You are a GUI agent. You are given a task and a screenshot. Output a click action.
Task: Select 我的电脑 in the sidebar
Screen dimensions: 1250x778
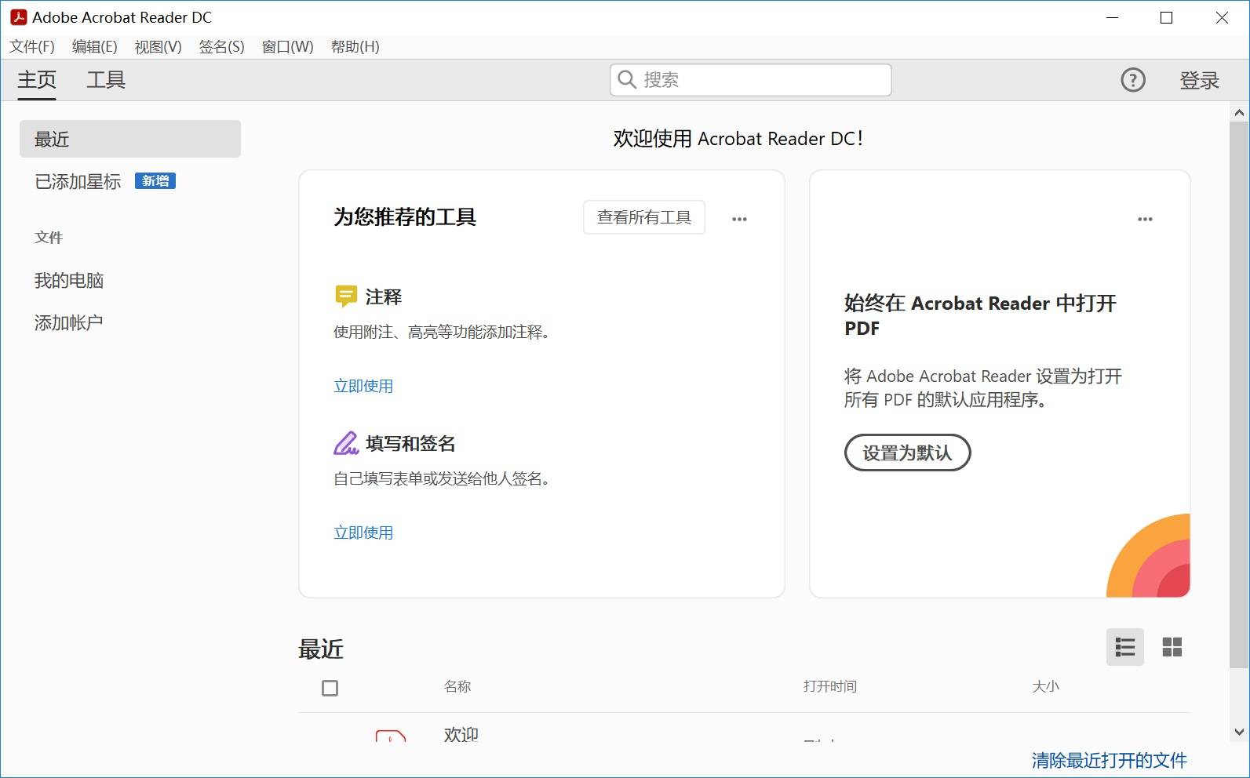point(69,281)
